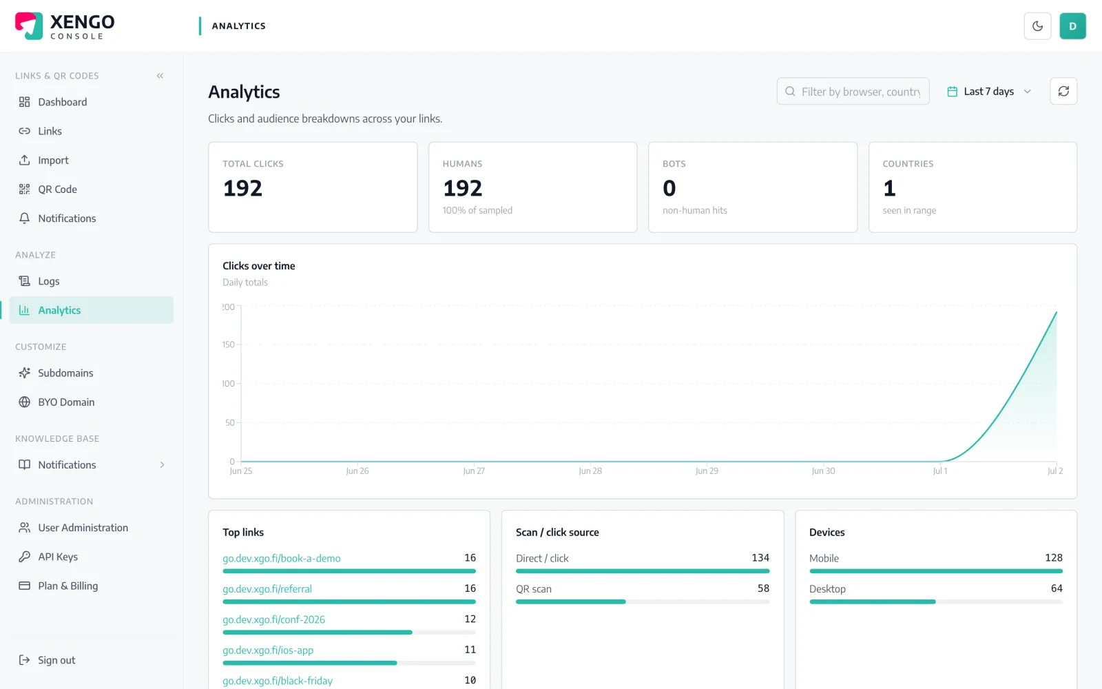Open BYO Domain settings
Screen dimensions: 1102x689
(91, 402)
